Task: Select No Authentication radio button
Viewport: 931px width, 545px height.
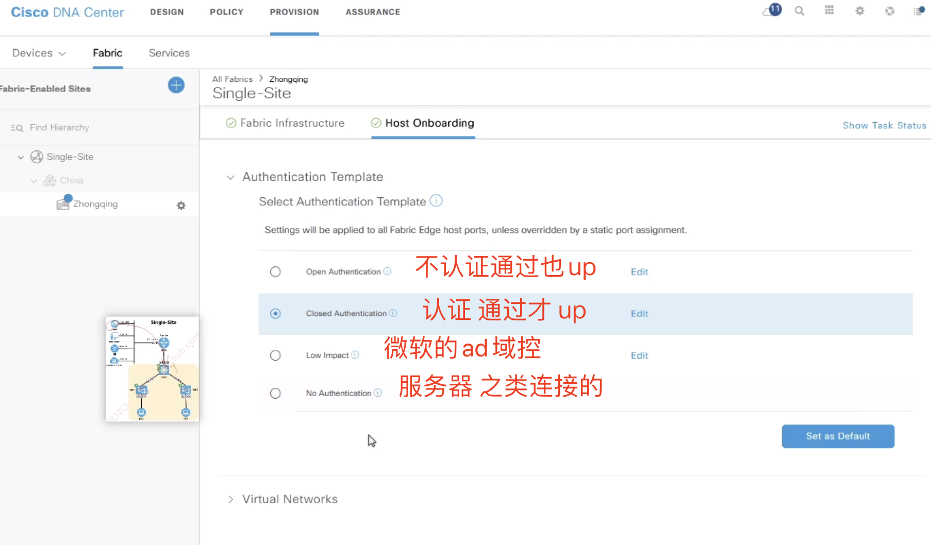Action: pyautogui.click(x=275, y=393)
